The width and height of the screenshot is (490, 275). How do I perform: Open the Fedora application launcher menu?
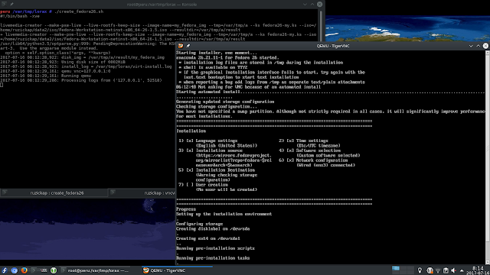(5, 270)
